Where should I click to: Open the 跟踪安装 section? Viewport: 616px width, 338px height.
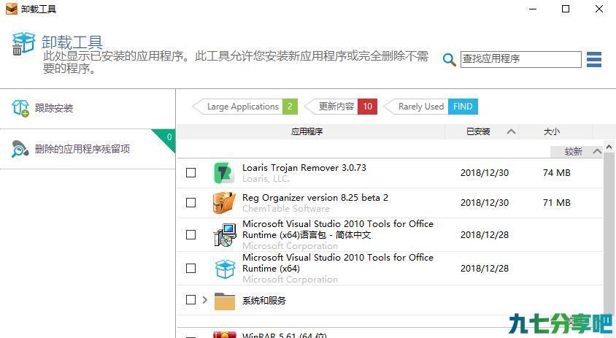tap(88, 109)
